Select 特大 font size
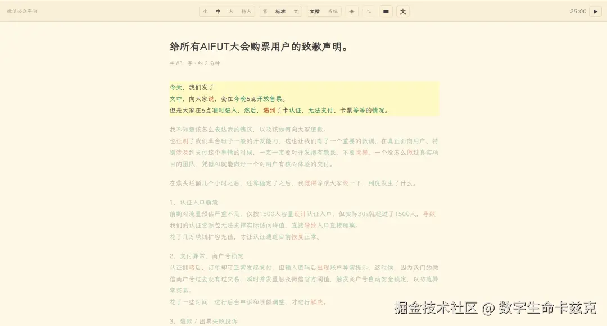 click(x=245, y=11)
